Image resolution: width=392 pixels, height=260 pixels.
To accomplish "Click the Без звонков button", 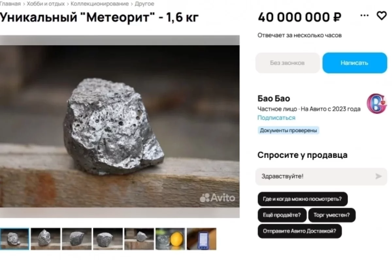I will [287, 63].
